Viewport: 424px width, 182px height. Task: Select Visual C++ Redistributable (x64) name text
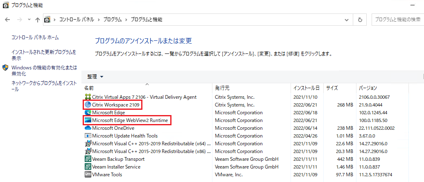[x=151, y=144]
